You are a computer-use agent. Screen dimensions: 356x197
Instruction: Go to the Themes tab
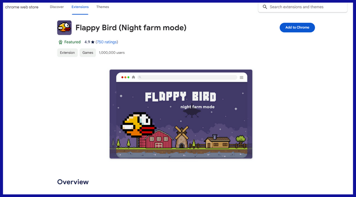click(x=102, y=7)
